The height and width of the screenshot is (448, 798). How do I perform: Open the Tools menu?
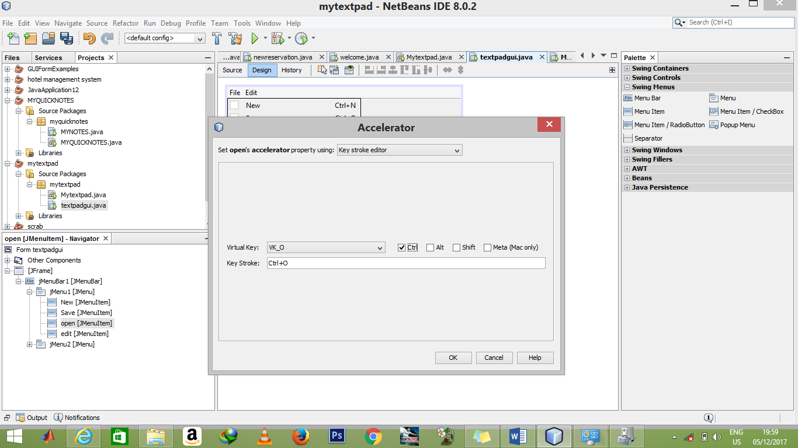pyautogui.click(x=242, y=23)
